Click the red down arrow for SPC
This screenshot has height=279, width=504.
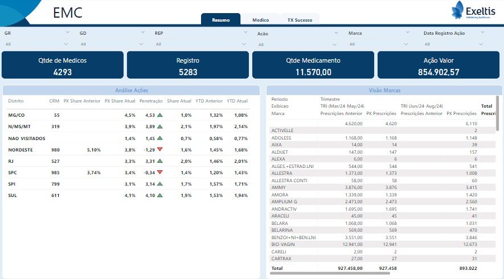point(160,173)
